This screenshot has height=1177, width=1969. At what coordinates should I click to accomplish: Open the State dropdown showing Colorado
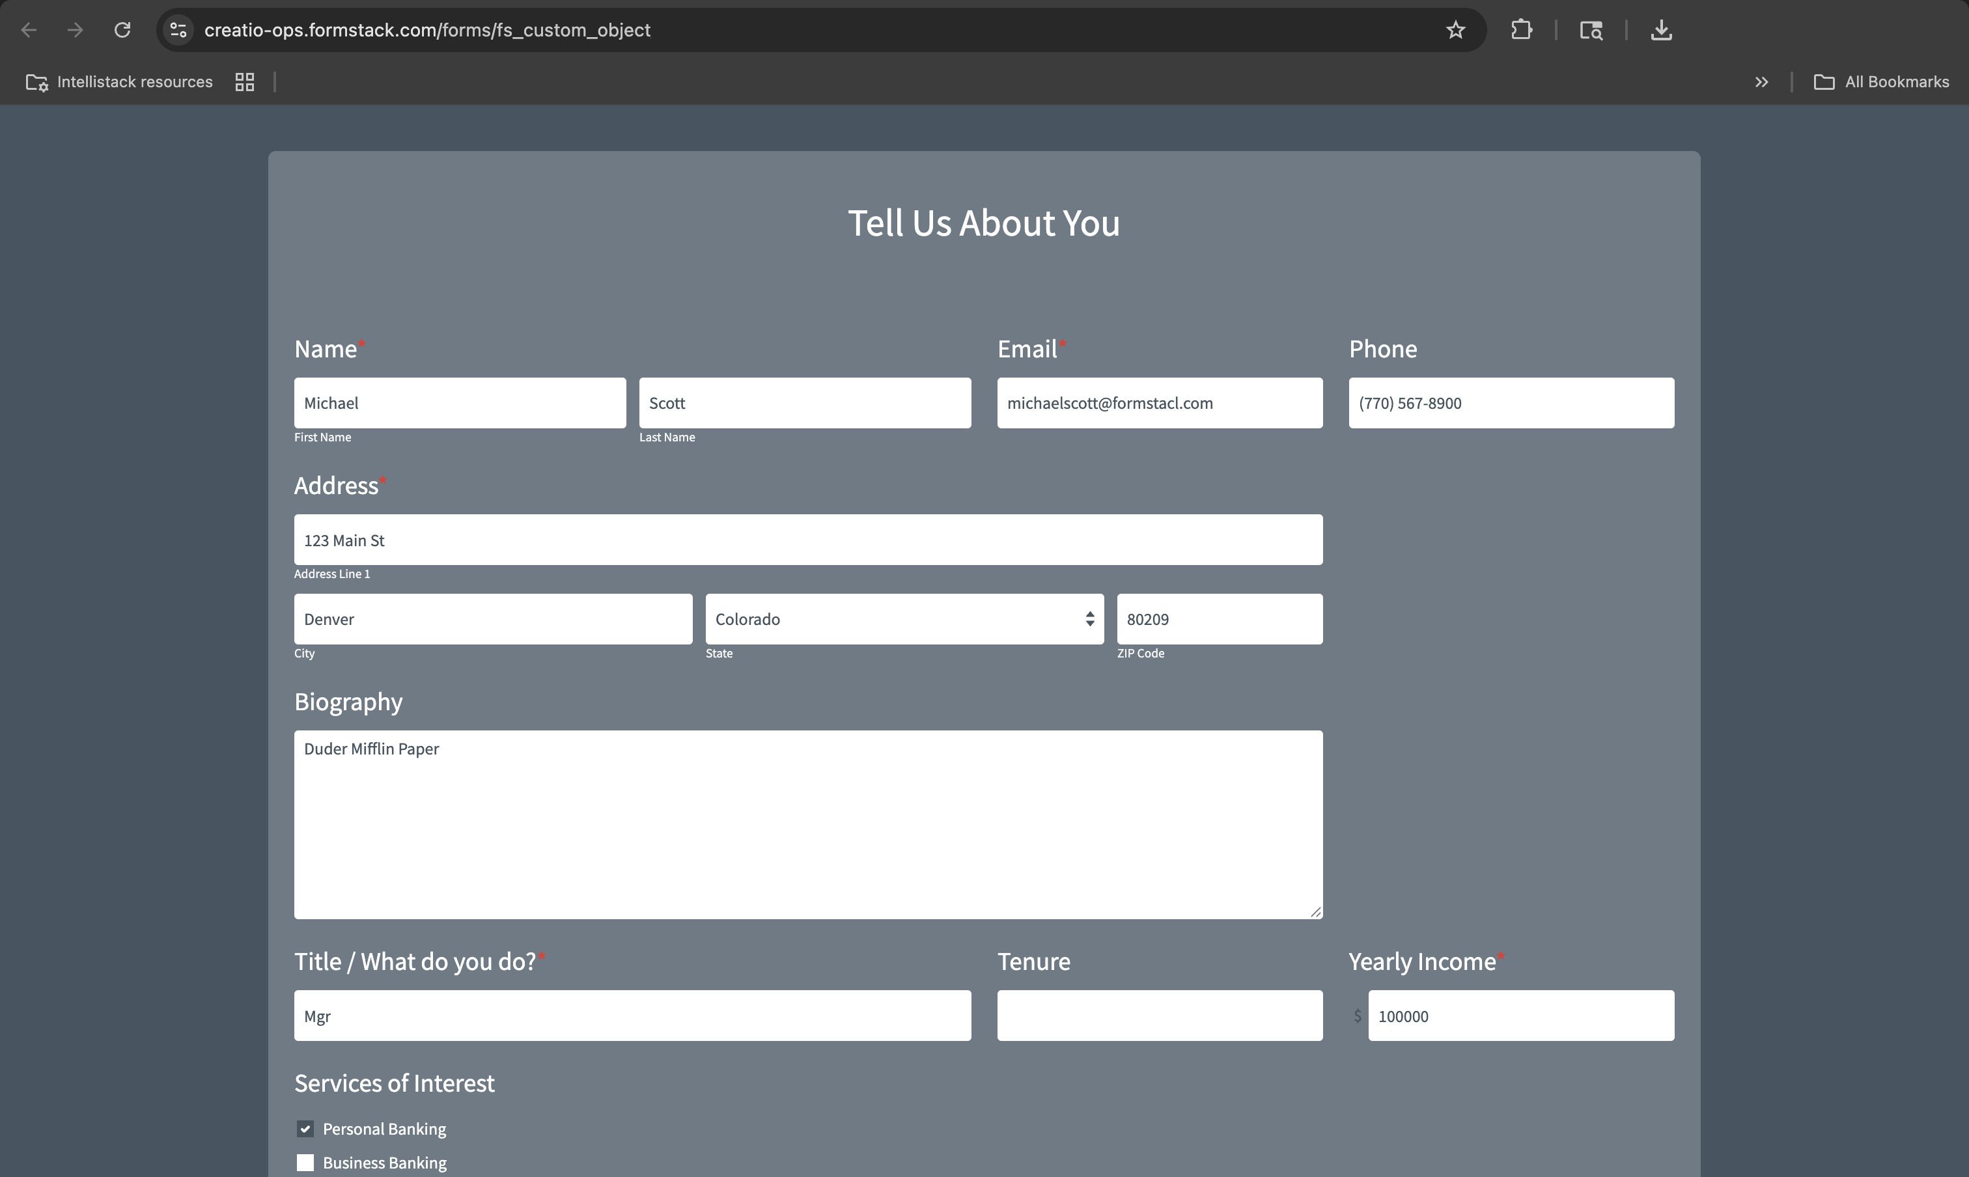click(904, 618)
